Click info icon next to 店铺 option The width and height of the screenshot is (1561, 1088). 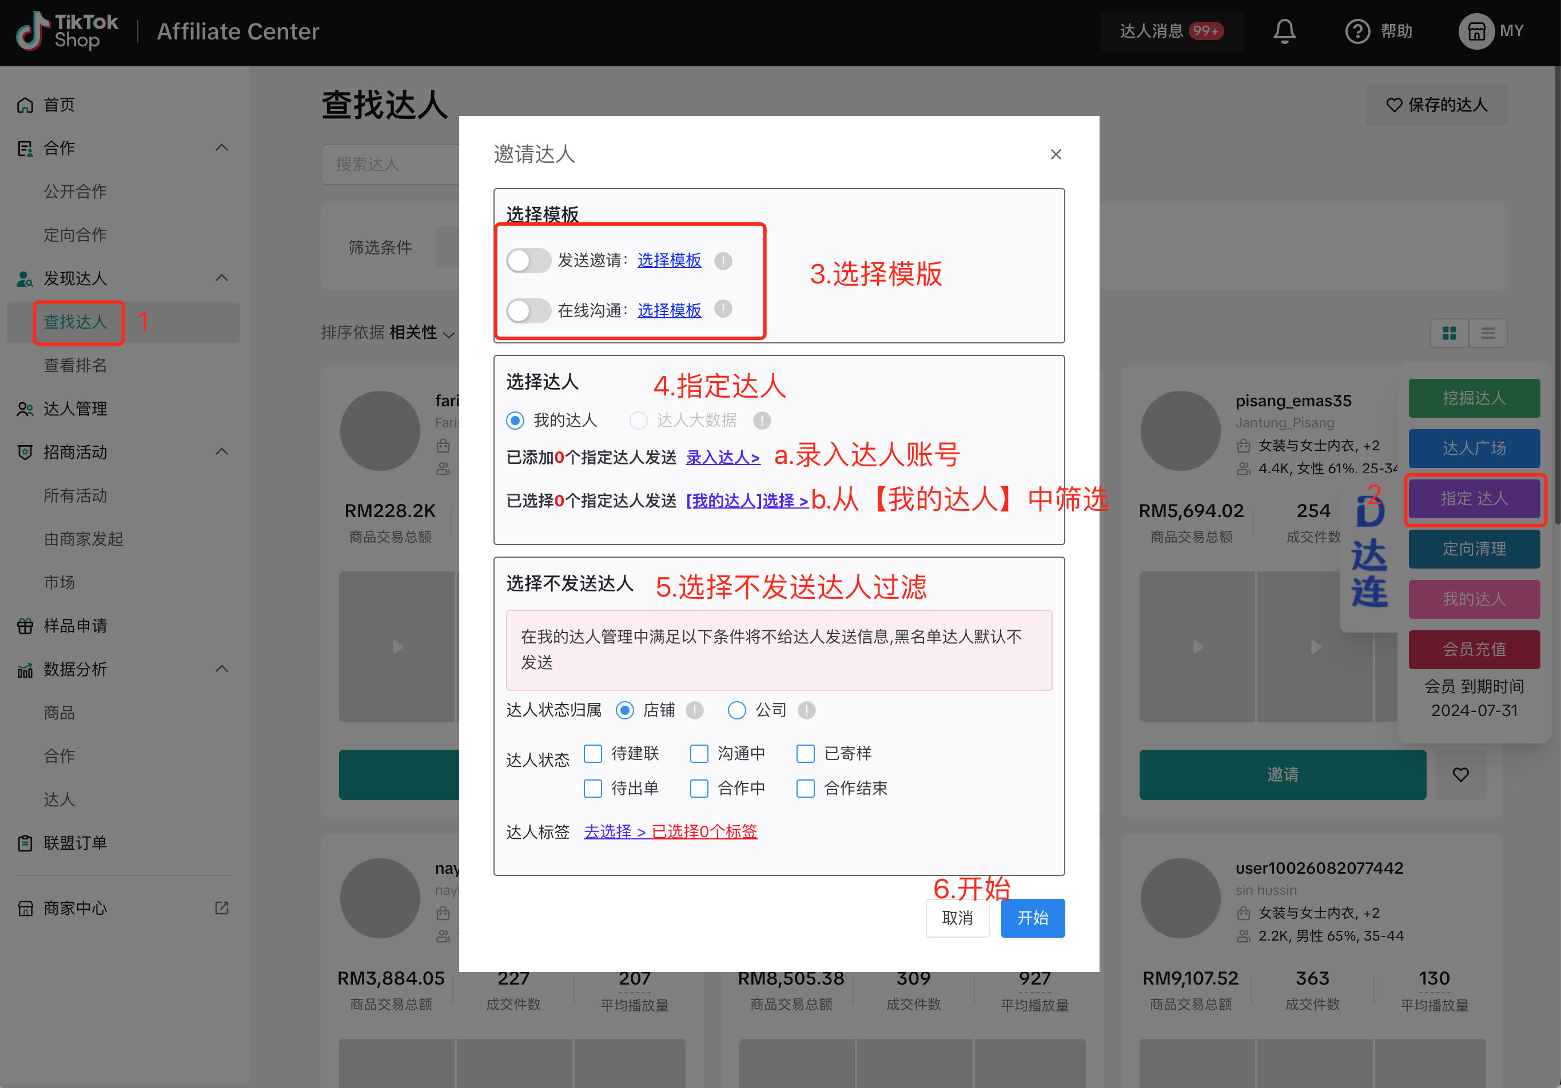pyautogui.click(x=694, y=710)
